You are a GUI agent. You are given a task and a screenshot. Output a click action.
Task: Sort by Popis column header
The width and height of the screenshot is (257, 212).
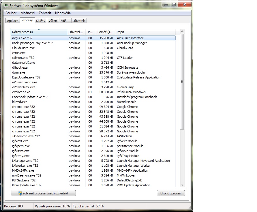click(145, 32)
